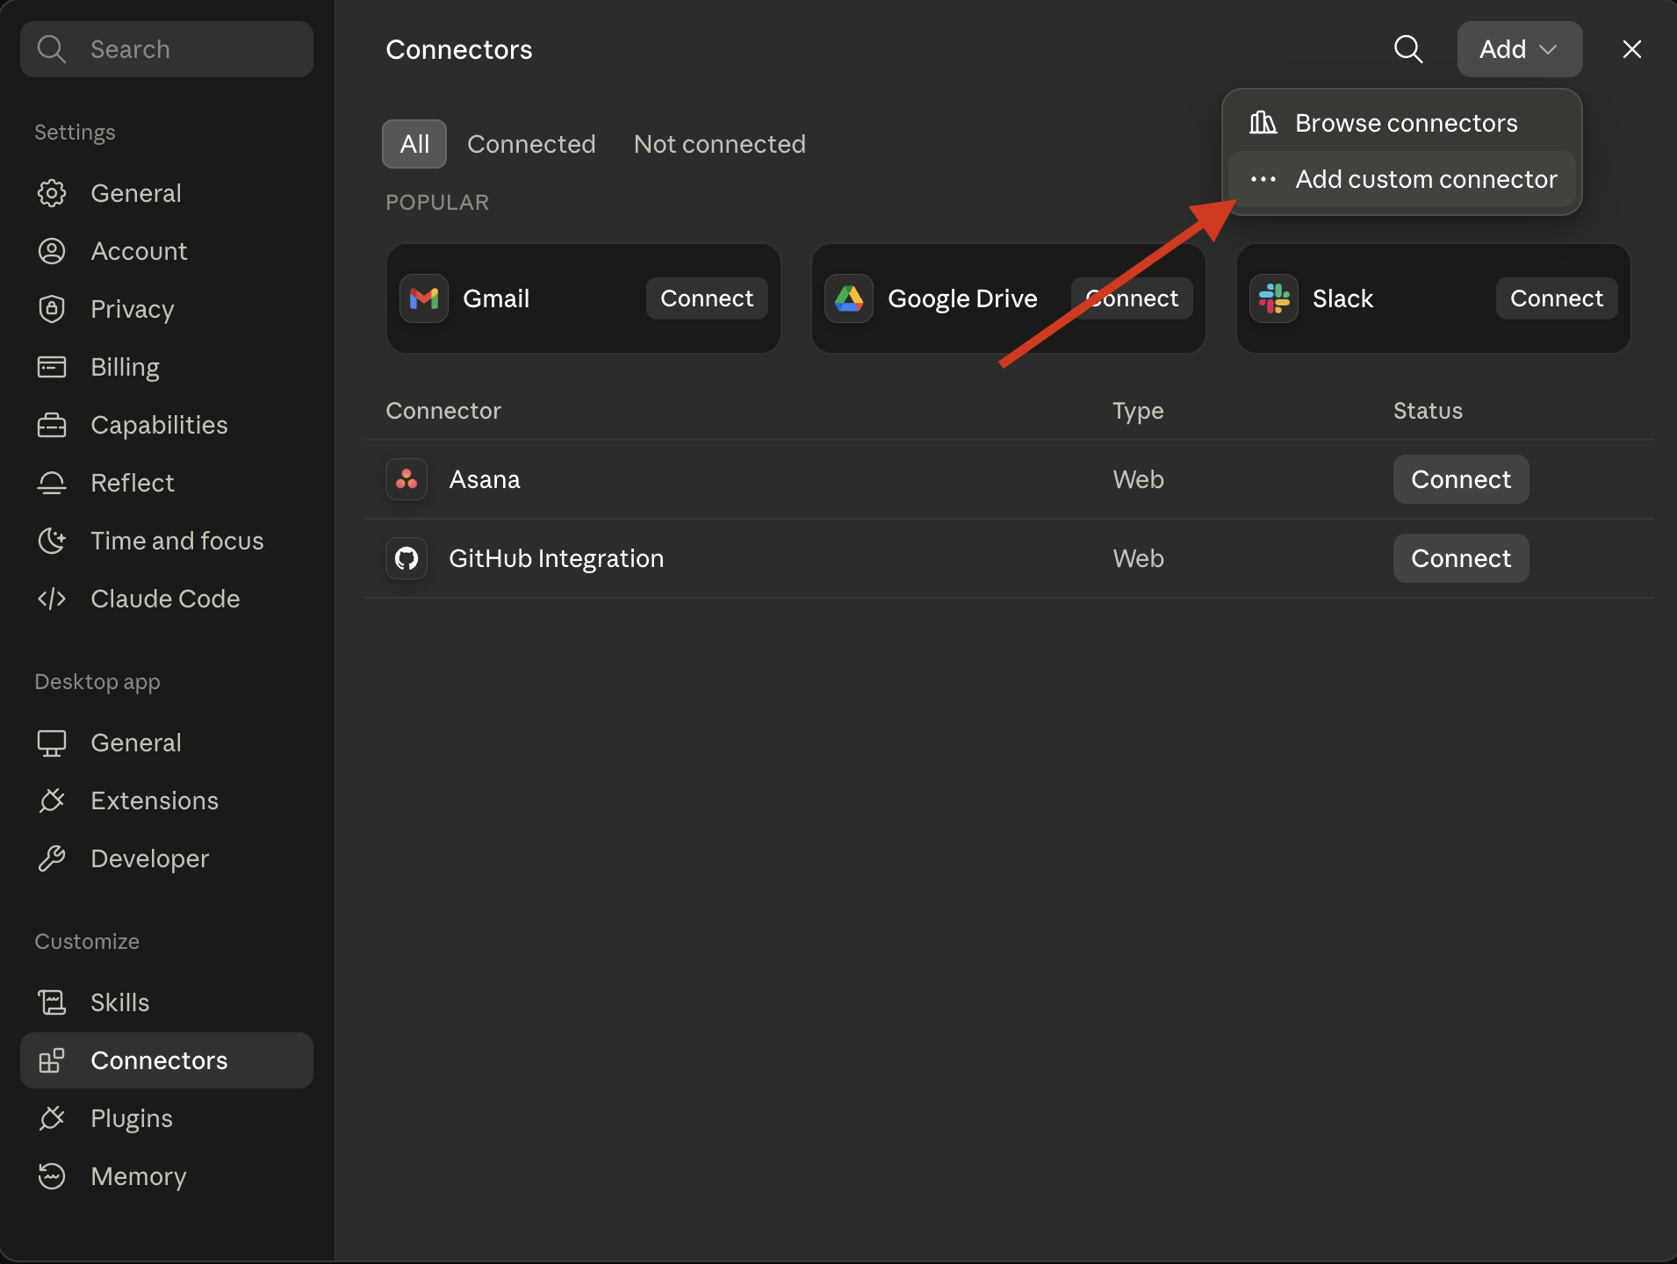1677x1264 pixels.
Task: Click the Asana connector name
Action: tap(485, 479)
